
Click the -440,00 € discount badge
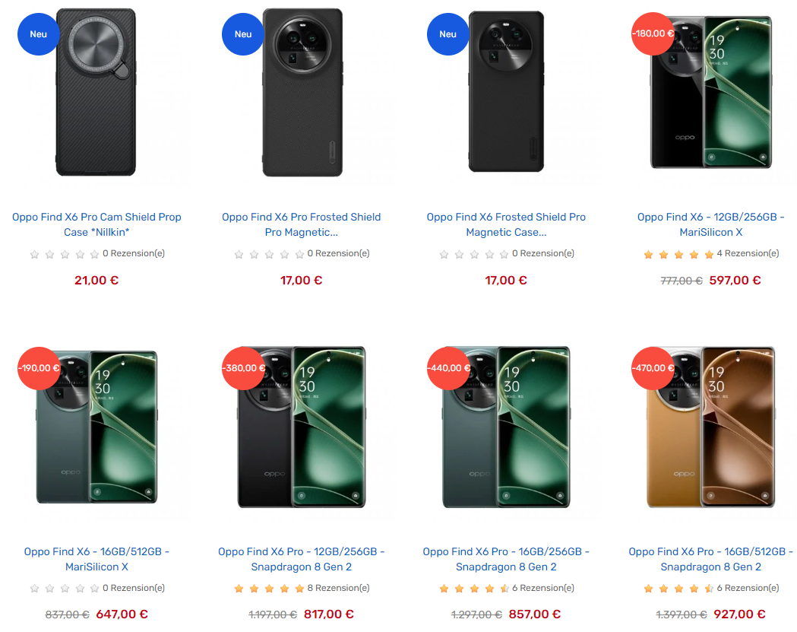[448, 368]
